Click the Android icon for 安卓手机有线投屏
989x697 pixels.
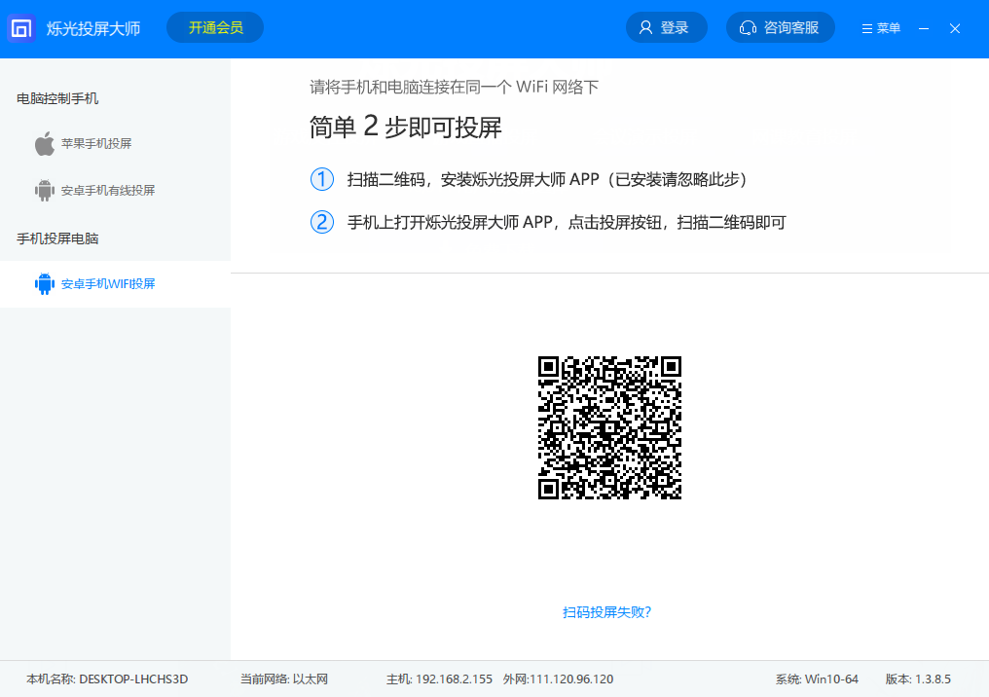click(x=45, y=190)
